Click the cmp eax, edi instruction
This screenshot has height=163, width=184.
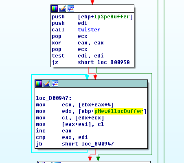62,137
